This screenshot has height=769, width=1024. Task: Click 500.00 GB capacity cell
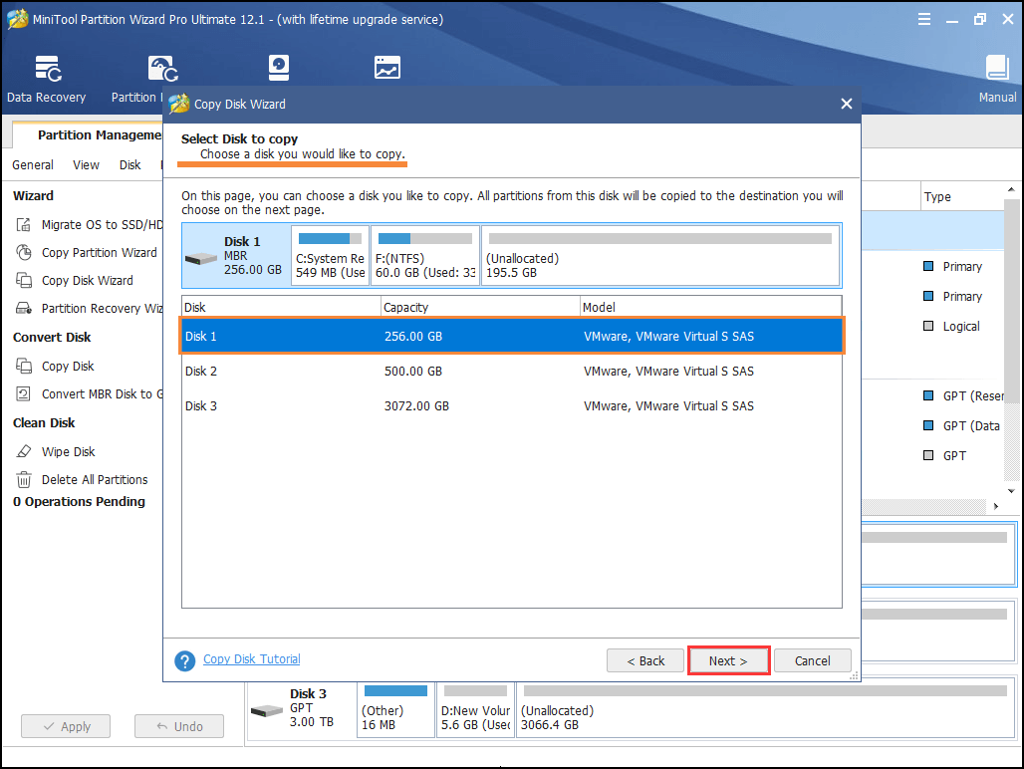(413, 372)
